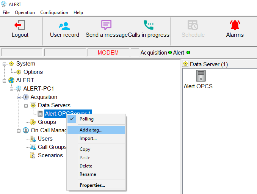
Task: Click the green Alert status indicator
Action: [188, 53]
